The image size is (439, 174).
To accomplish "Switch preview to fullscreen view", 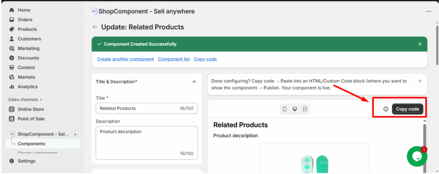I will coord(305,109).
